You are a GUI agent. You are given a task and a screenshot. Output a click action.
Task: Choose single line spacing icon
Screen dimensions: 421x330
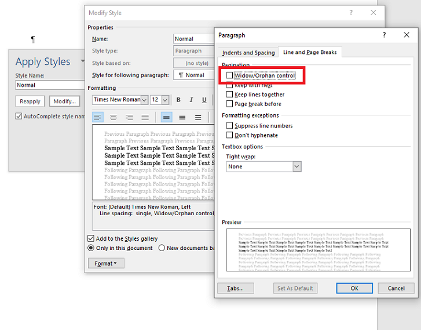tap(166, 117)
